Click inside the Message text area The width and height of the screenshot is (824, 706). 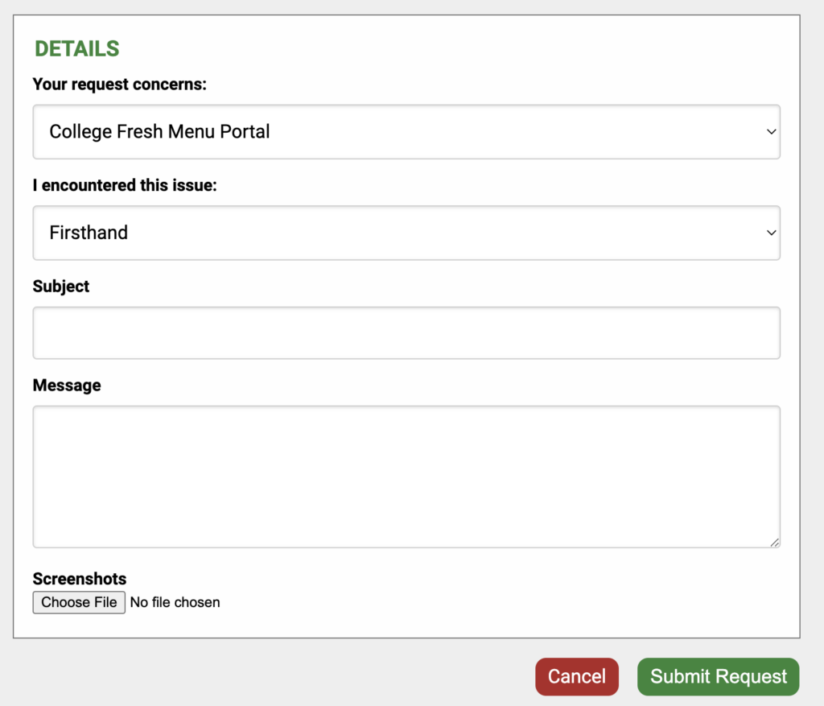point(406,477)
